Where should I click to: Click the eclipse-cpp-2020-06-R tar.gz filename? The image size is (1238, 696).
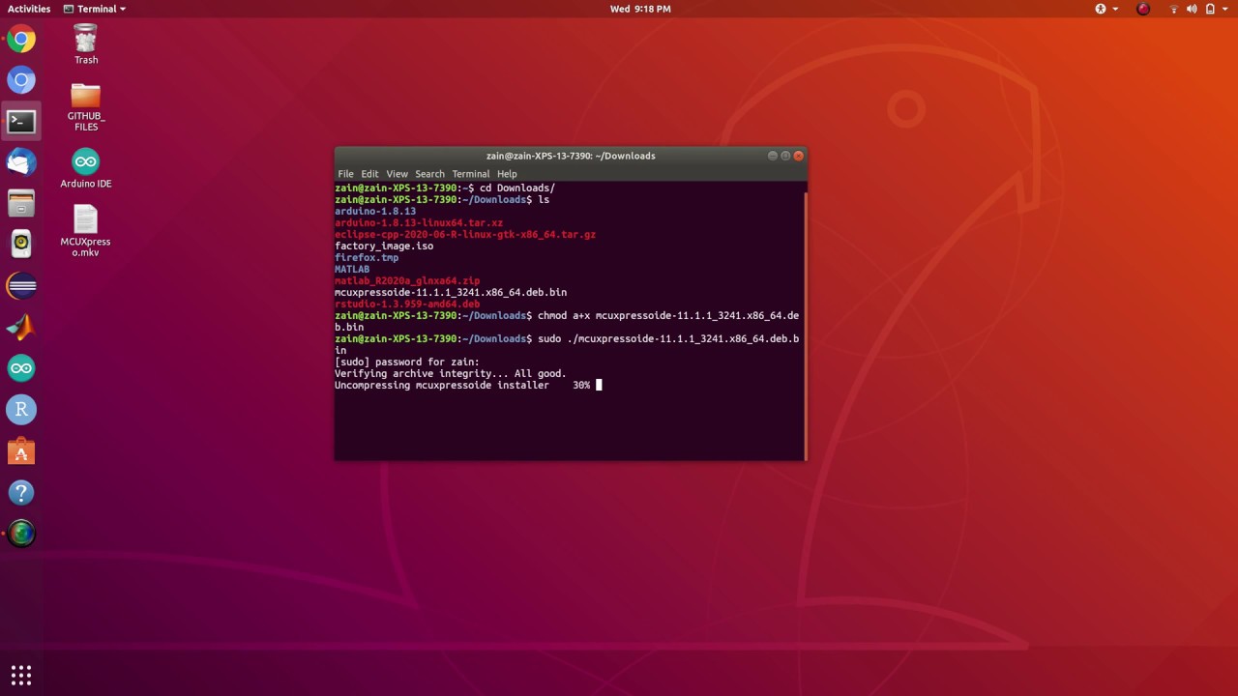pos(465,234)
